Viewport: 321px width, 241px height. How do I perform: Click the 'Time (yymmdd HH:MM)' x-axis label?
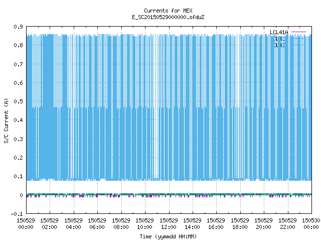point(168,236)
